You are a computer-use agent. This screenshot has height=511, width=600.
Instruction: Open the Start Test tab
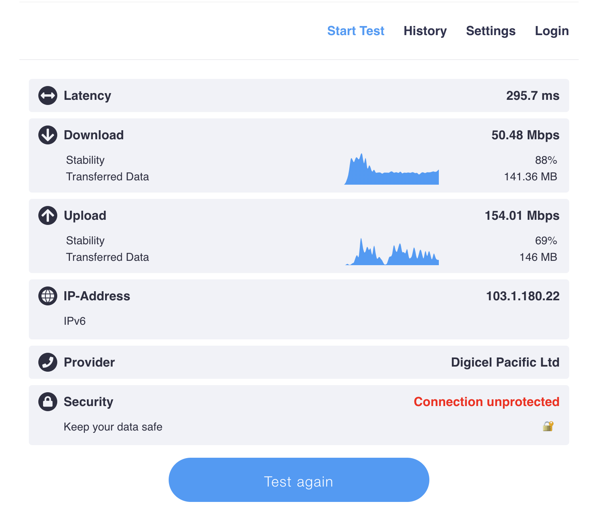(x=356, y=31)
